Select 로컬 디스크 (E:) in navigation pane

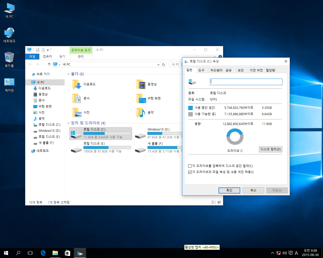49,137
